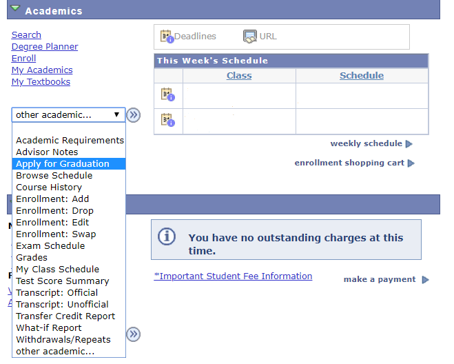The height and width of the screenshot is (364, 454).
Task: Sort by the Class column header
Action: 239,75
